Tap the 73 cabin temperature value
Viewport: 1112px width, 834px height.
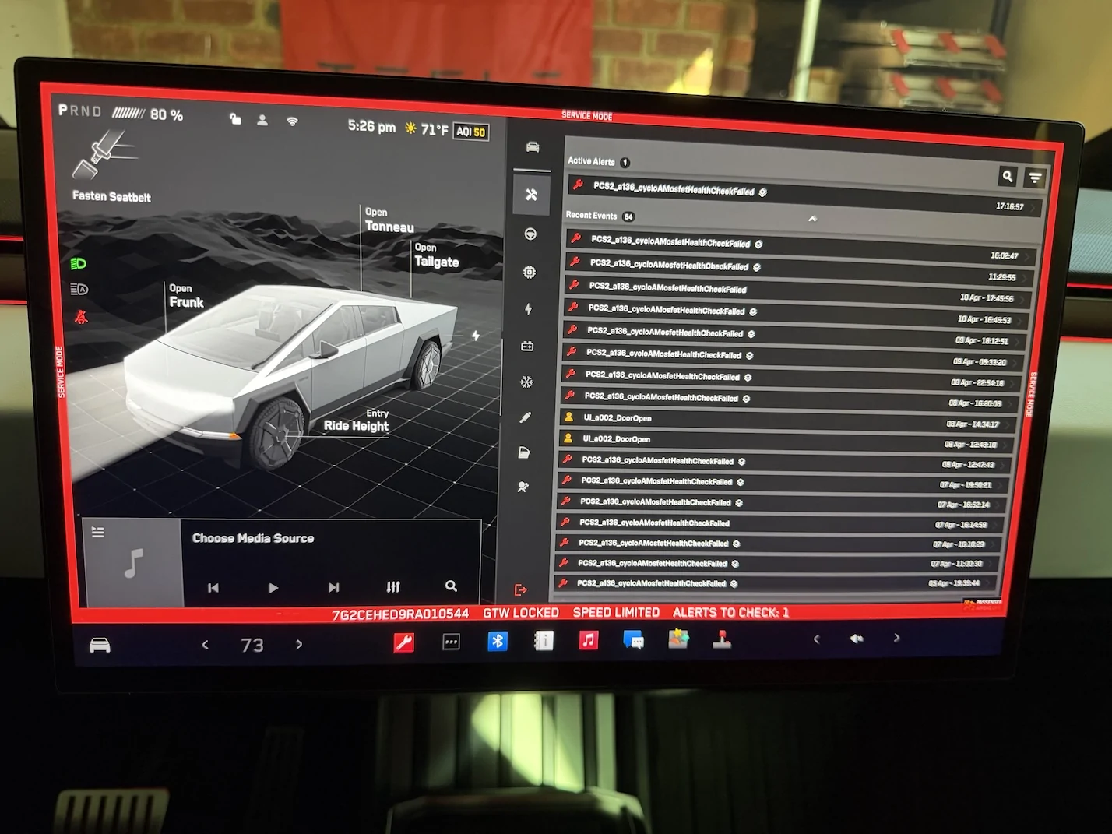(x=252, y=645)
